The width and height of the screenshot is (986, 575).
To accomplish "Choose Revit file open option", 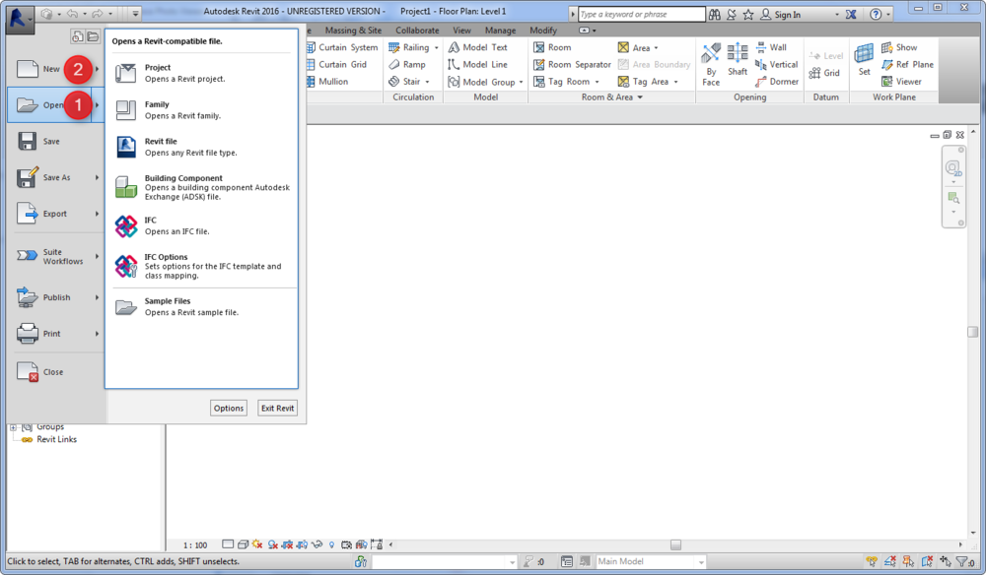I will tap(201, 147).
